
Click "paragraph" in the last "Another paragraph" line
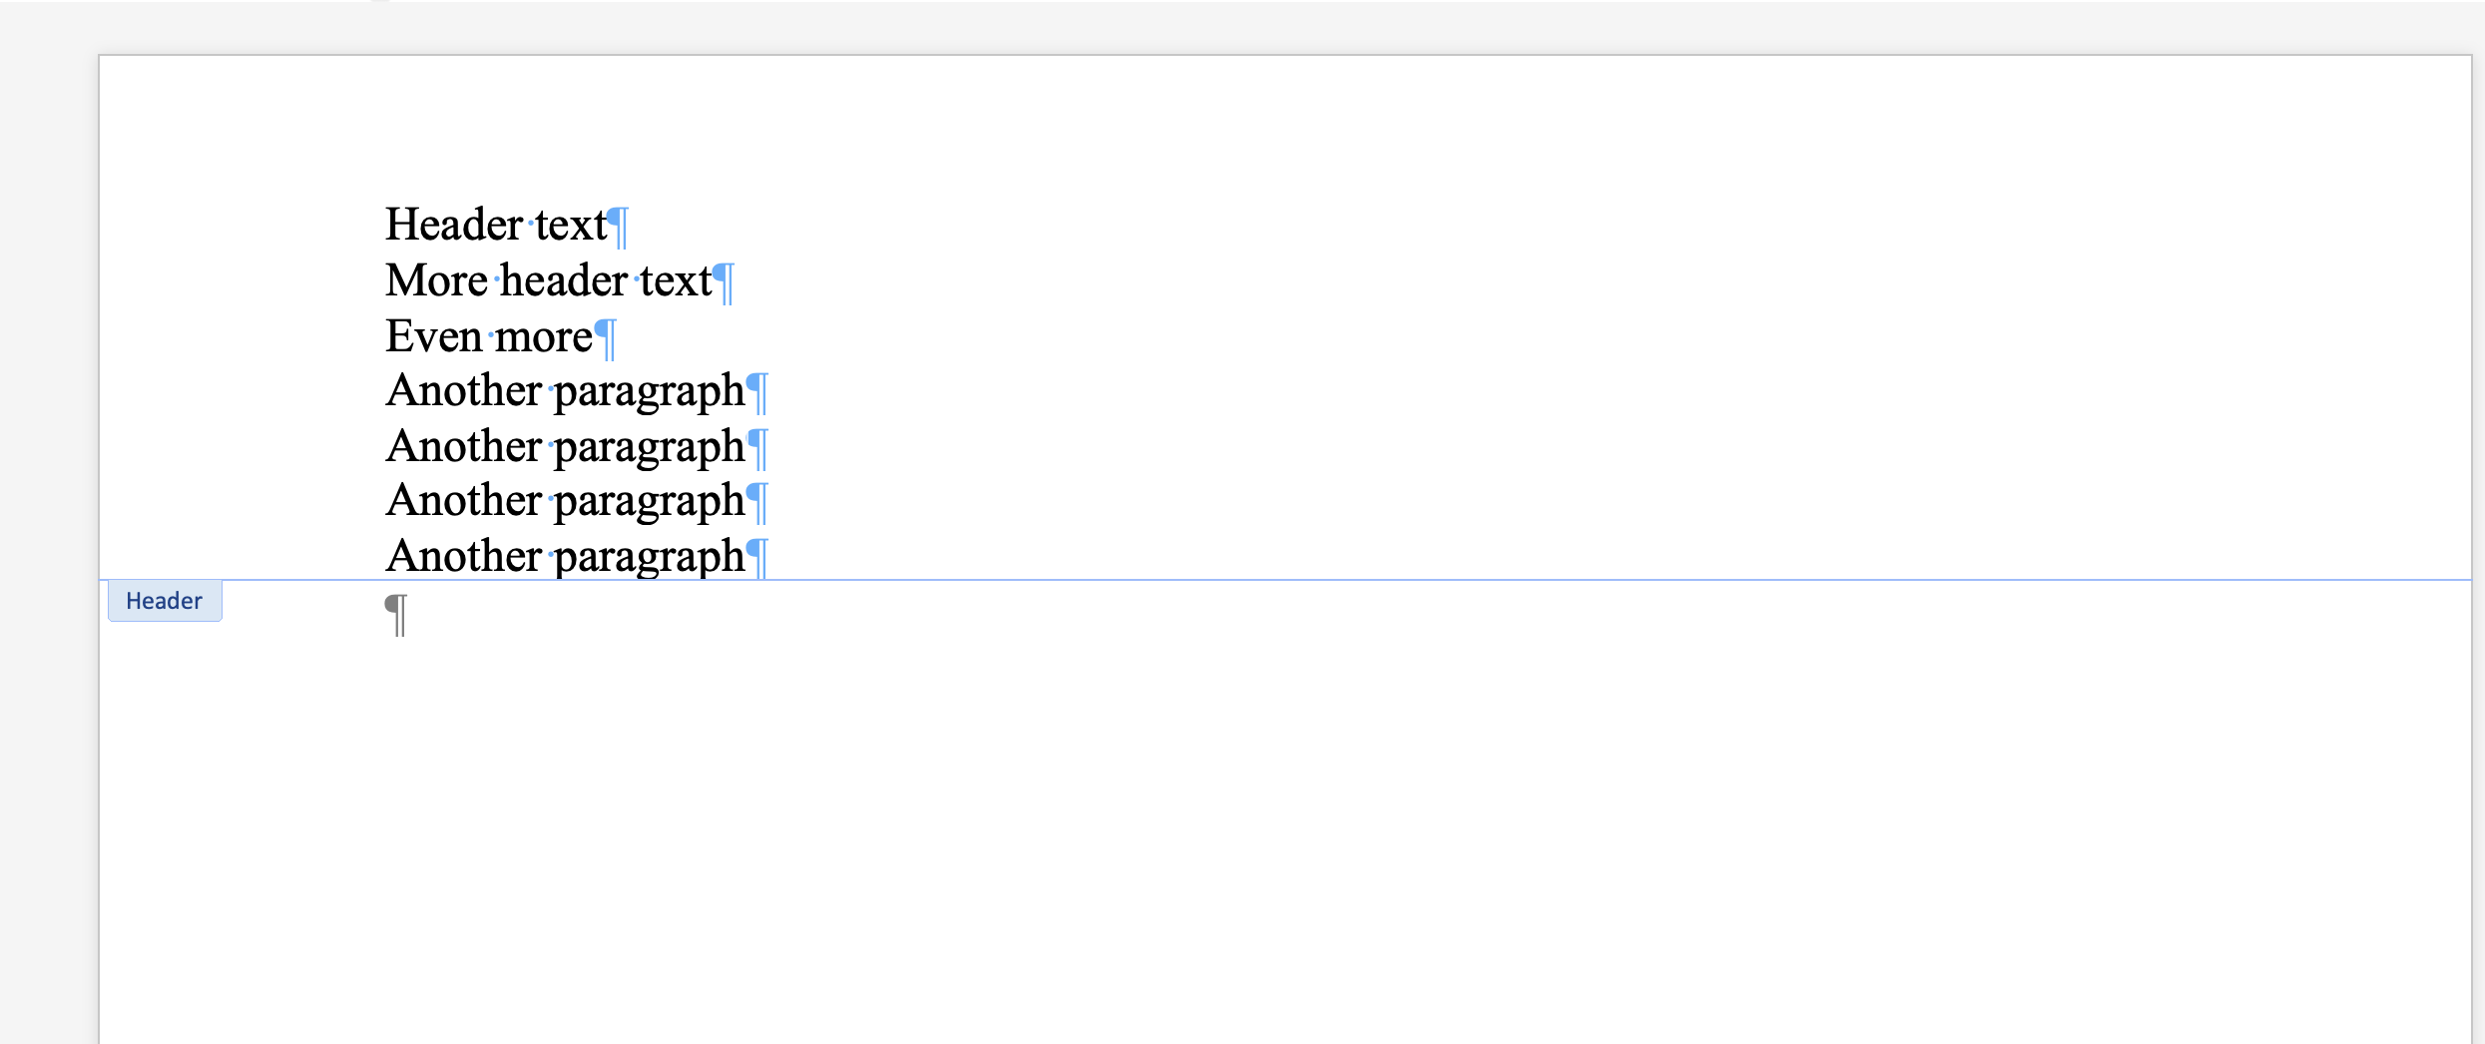point(650,558)
